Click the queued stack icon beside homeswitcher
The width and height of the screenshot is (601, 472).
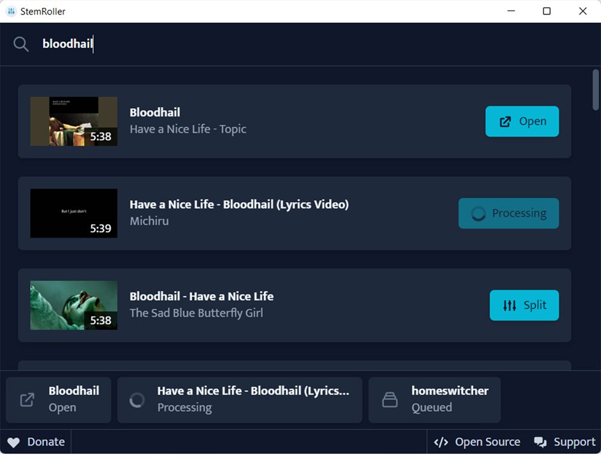point(390,400)
